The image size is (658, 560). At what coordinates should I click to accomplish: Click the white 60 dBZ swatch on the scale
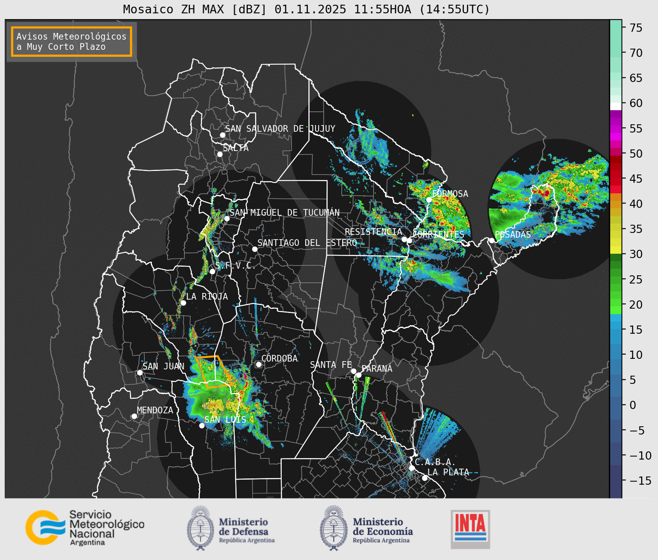coord(616,106)
